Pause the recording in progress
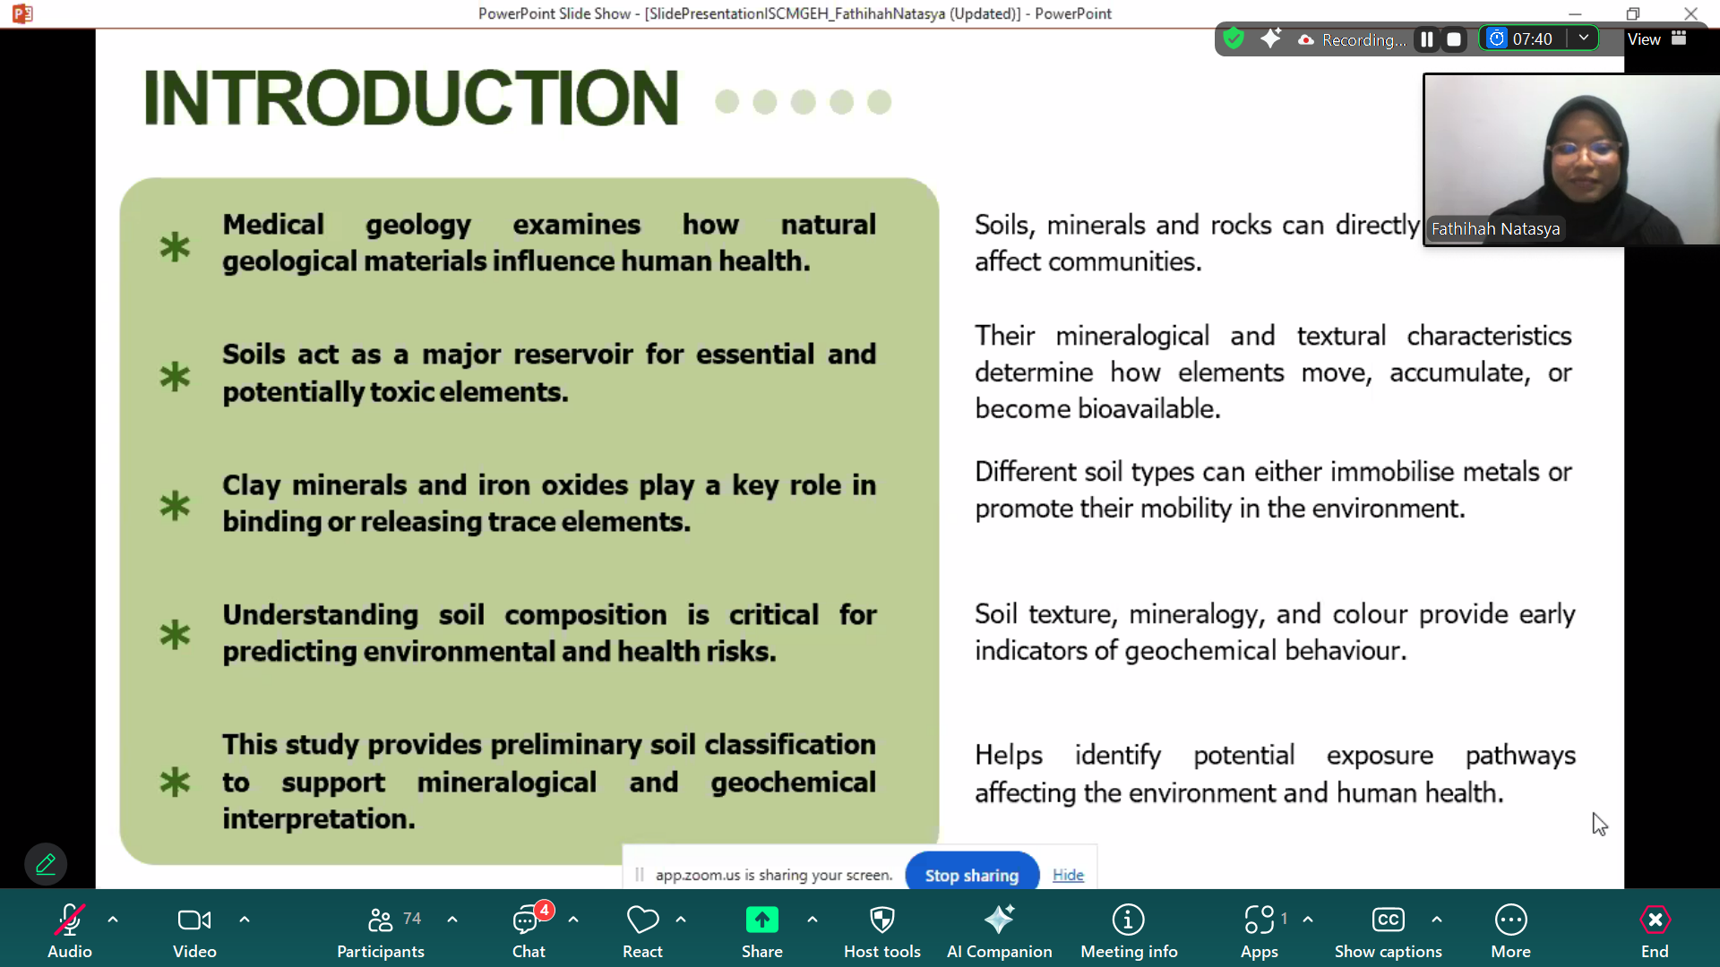Screen dimensions: 1720x967 1425,39
